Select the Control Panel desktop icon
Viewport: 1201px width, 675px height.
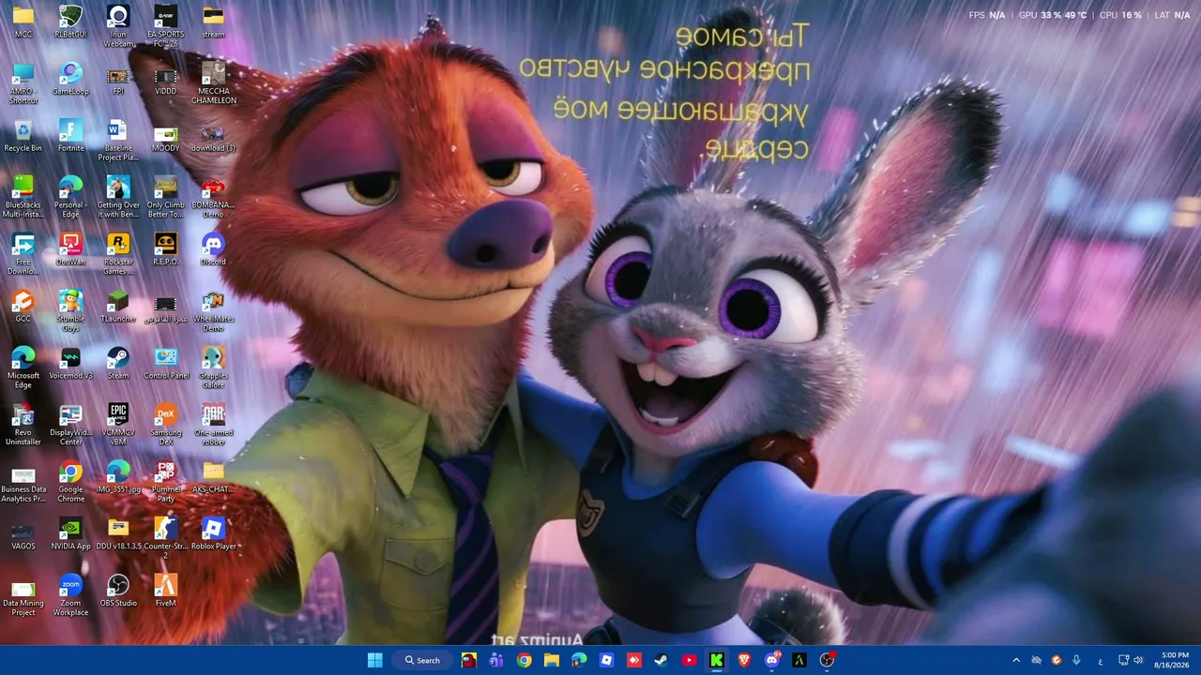tap(166, 364)
